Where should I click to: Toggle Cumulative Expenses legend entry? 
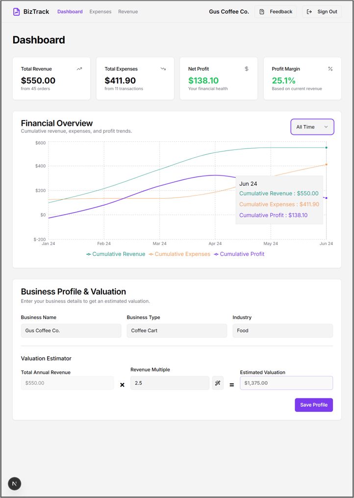click(179, 254)
